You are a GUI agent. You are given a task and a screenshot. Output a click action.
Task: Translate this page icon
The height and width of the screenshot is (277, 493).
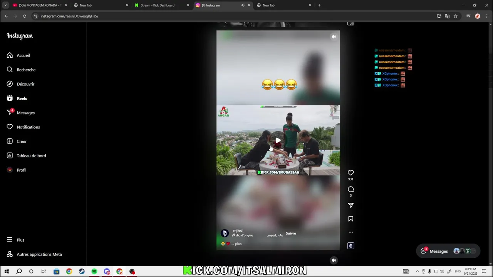pos(447,16)
